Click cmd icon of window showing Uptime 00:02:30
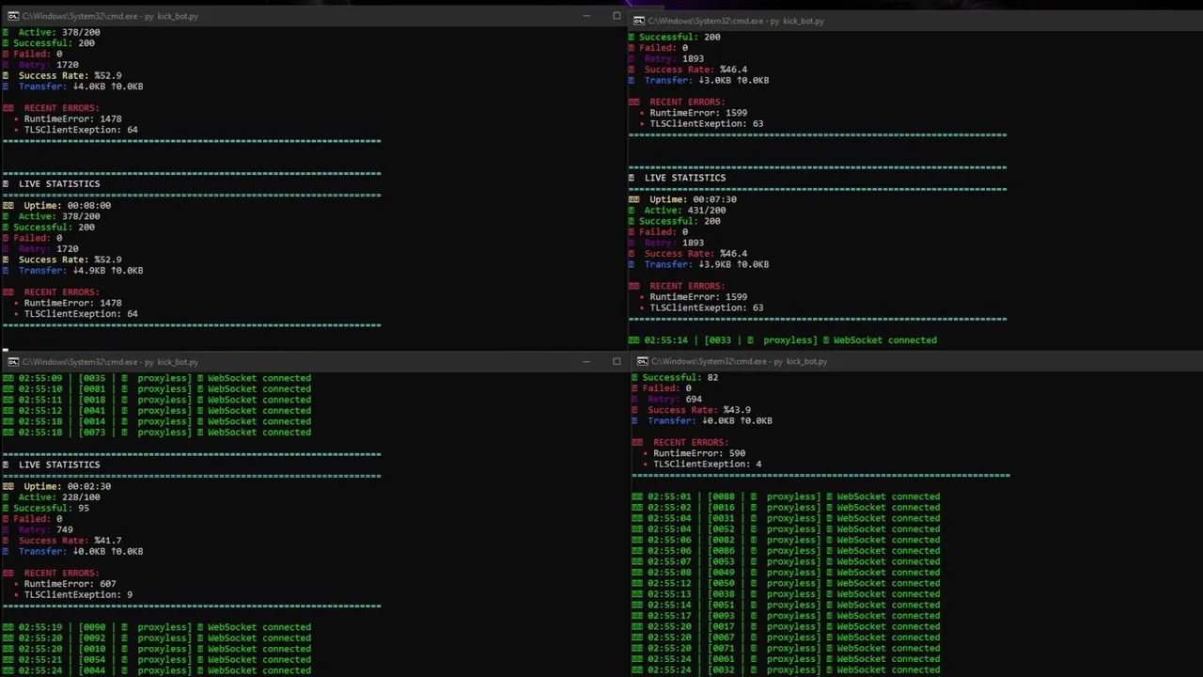The height and width of the screenshot is (677, 1203). (x=13, y=362)
